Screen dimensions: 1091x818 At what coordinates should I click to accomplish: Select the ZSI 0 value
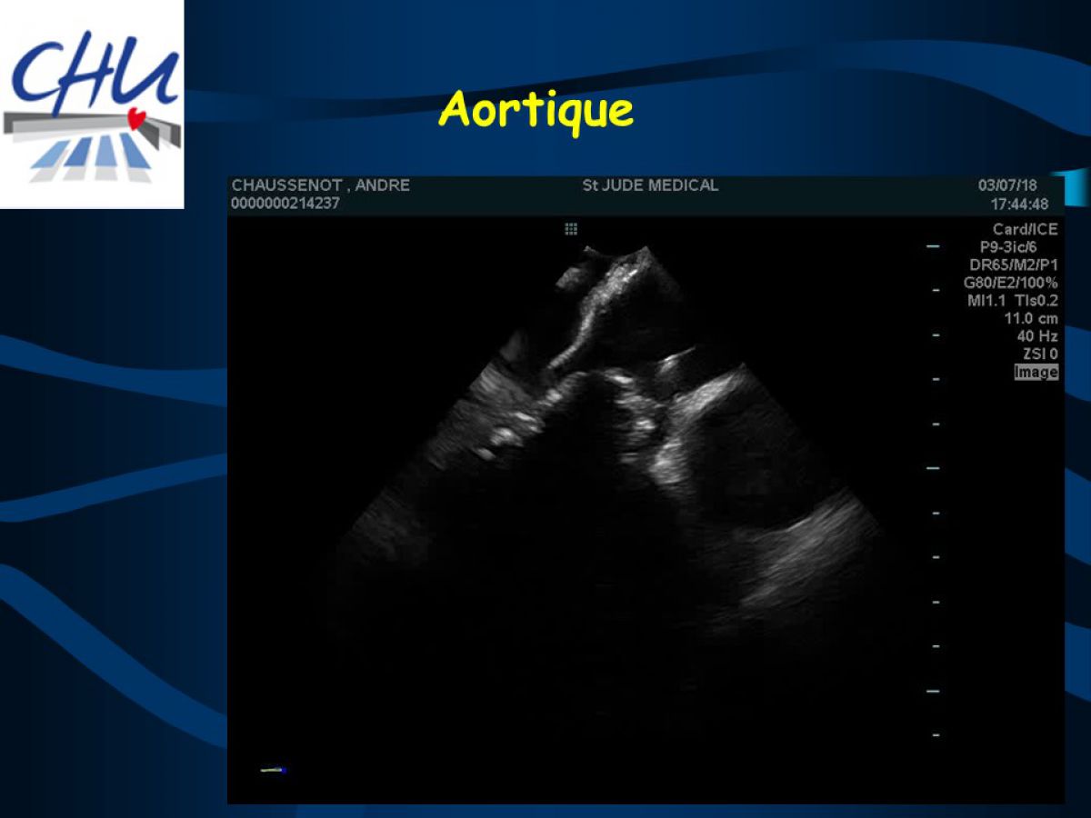coord(1040,354)
